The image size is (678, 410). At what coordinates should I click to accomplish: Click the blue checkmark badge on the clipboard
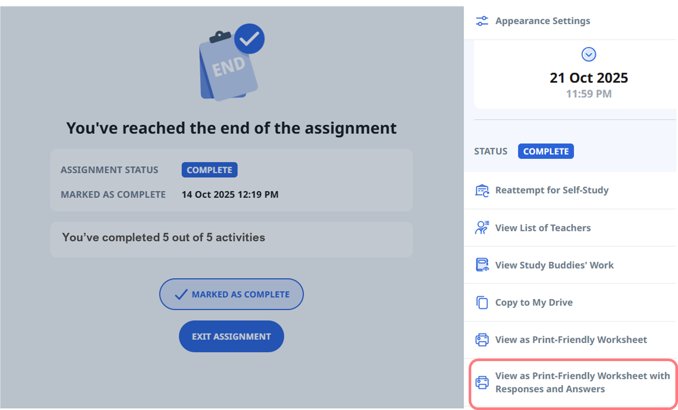249,38
